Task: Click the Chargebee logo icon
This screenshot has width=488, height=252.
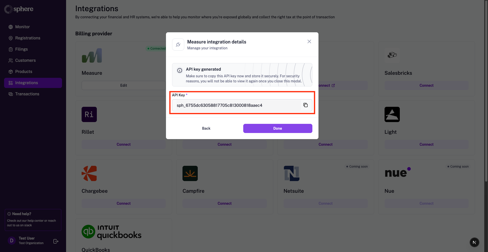Action: click(89, 173)
